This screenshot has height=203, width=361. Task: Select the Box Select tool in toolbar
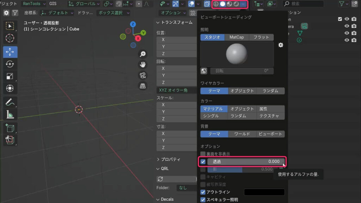pos(10,26)
